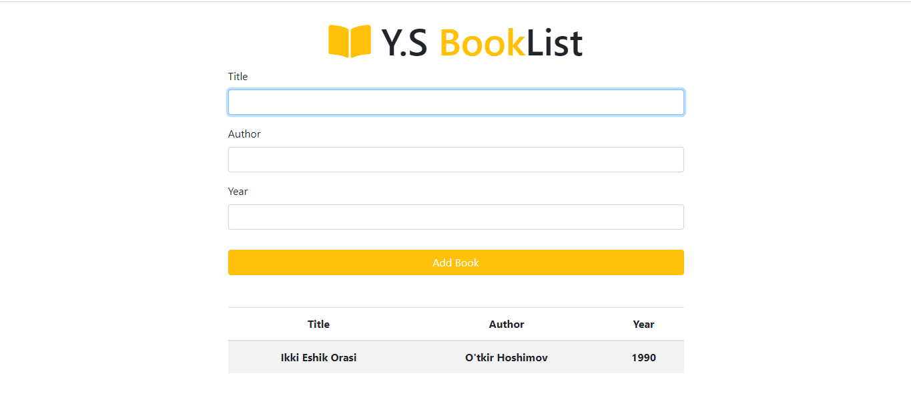Select the O'tkir Hoshimov author cell
911x418 pixels.
click(x=507, y=357)
